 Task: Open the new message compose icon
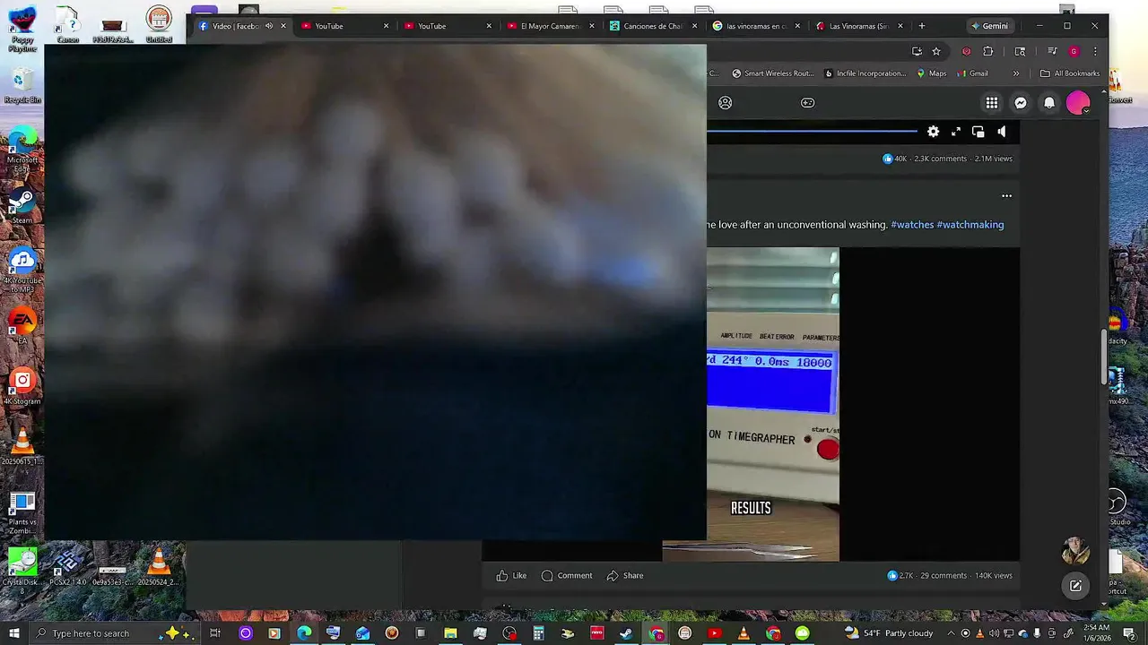1075,587
